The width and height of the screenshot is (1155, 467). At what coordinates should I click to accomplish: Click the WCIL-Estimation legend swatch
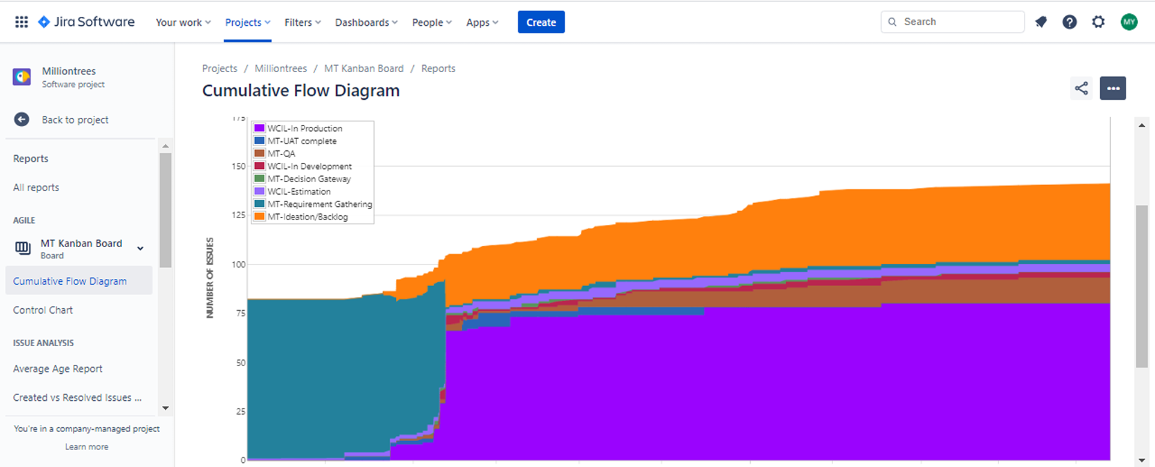pyautogui.click(x=259, y=191)
